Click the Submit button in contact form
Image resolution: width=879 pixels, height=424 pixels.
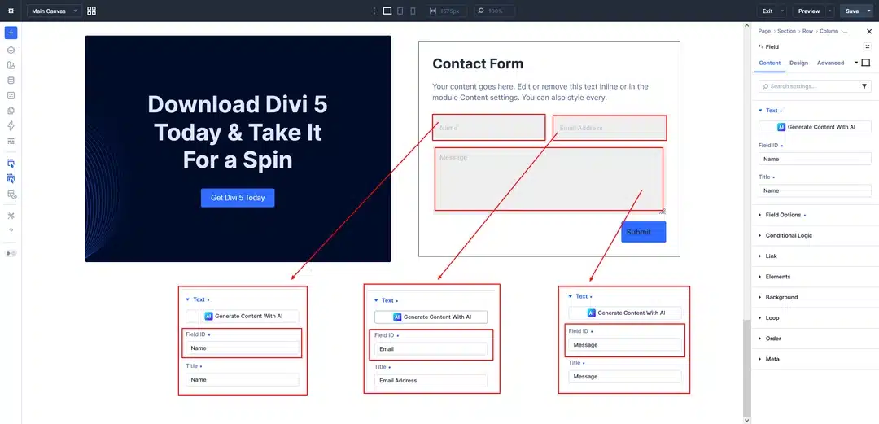pyautogui.click(x=644, y=232)
